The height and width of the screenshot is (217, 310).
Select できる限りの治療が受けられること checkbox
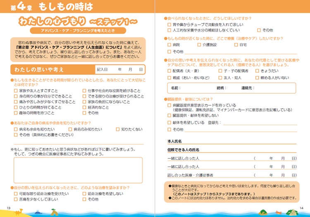coord(84,96)
